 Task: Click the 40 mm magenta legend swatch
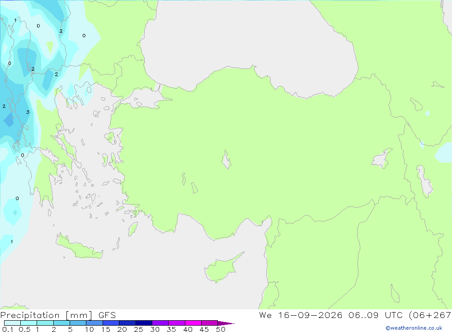193,323
